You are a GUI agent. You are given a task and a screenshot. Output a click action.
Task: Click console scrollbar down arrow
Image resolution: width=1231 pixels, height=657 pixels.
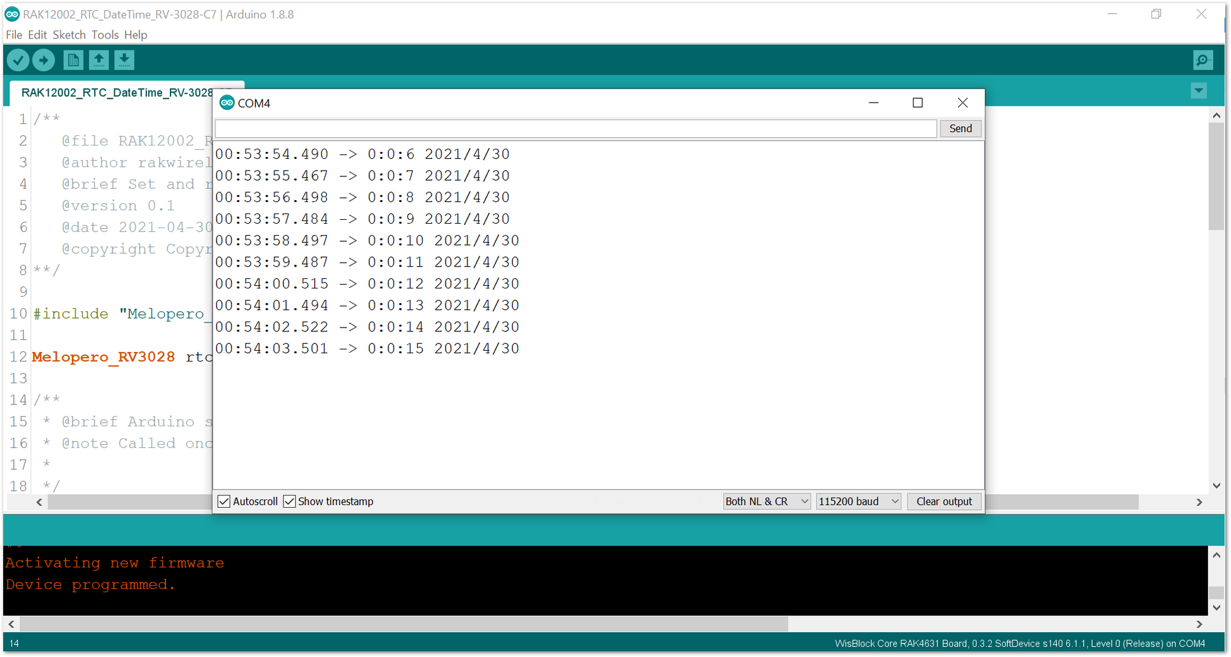click(1216, 607)
